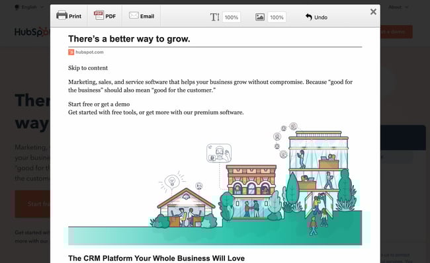Export page via PDF button
Image resolution: width=430 pixels, height=263 pixels.
coord(105,16)
